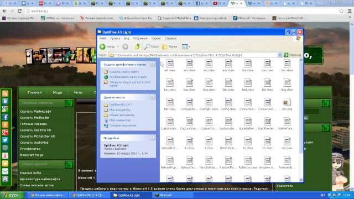Image resolution: width=354 pixels, height=199 pixels.
Task: Collapse the Other Places panel
Action: click(x=152, y=97)
